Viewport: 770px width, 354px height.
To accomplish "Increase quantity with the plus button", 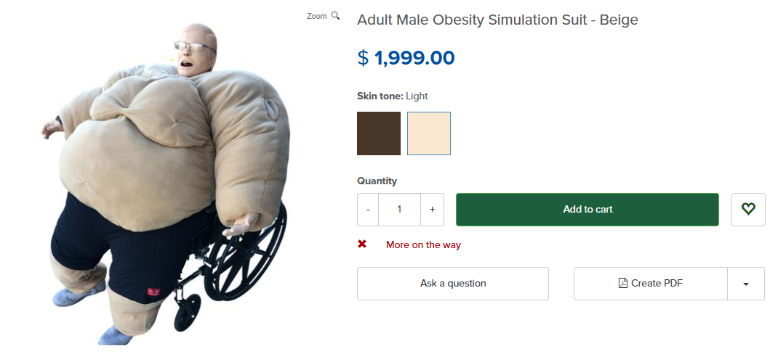I will (x=432, y=210).
